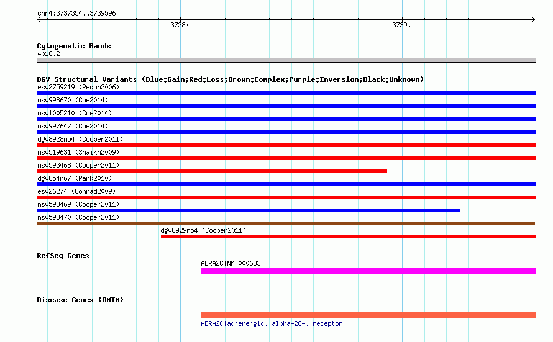The height and width of the screenshot is (342, 553).
Task: Click the left arrow end of the ruler
Action: click(x=39, y=19)
